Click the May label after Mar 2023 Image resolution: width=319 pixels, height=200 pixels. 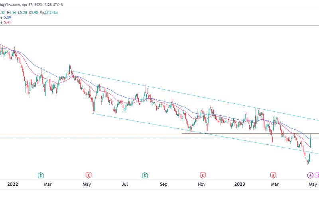(313, 184)
